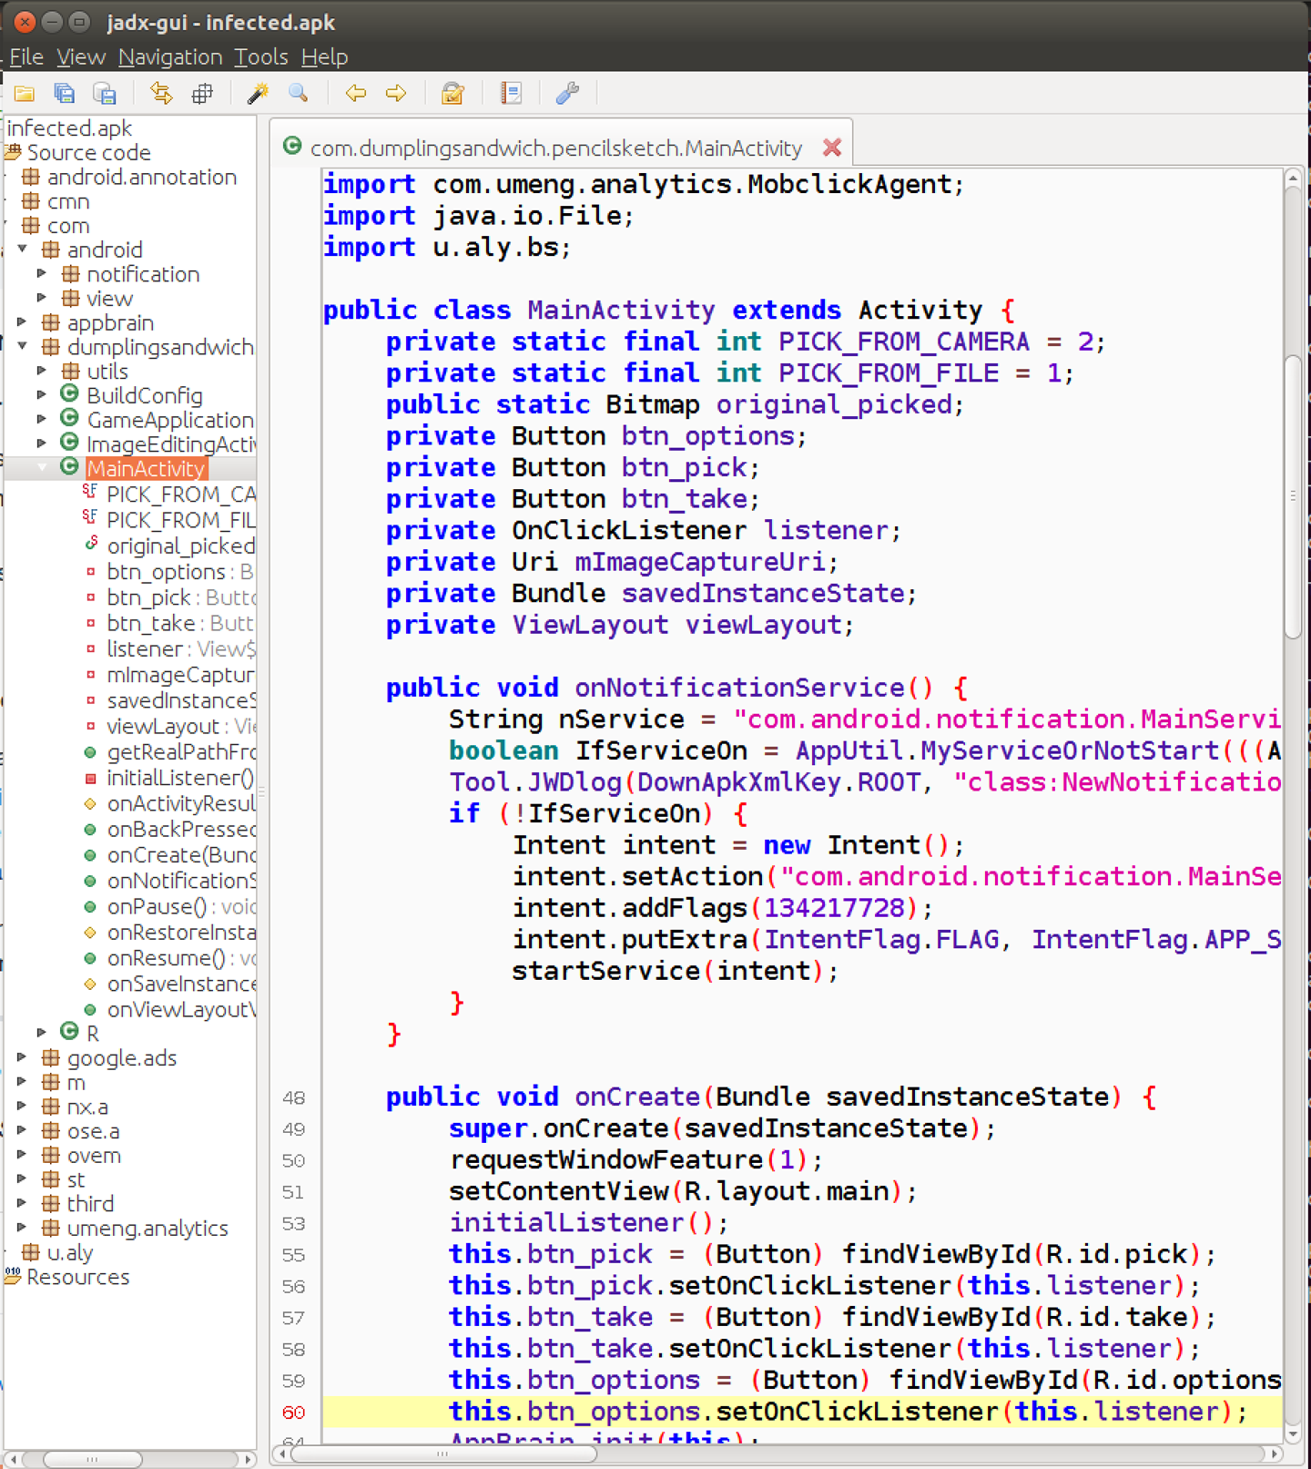The image size is (1311, 1469).
Task: Select the getRealPathFr method in tree
Action: point(180,752)
